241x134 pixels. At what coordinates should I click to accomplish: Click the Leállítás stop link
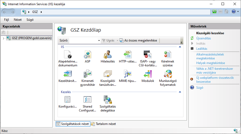pyautogui.click(x=202, y=49)
